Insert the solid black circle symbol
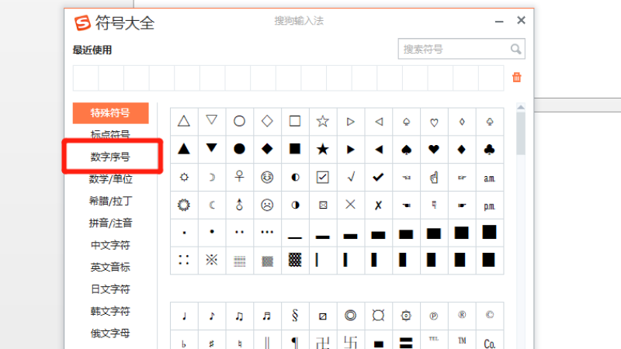 coord(240,149)
